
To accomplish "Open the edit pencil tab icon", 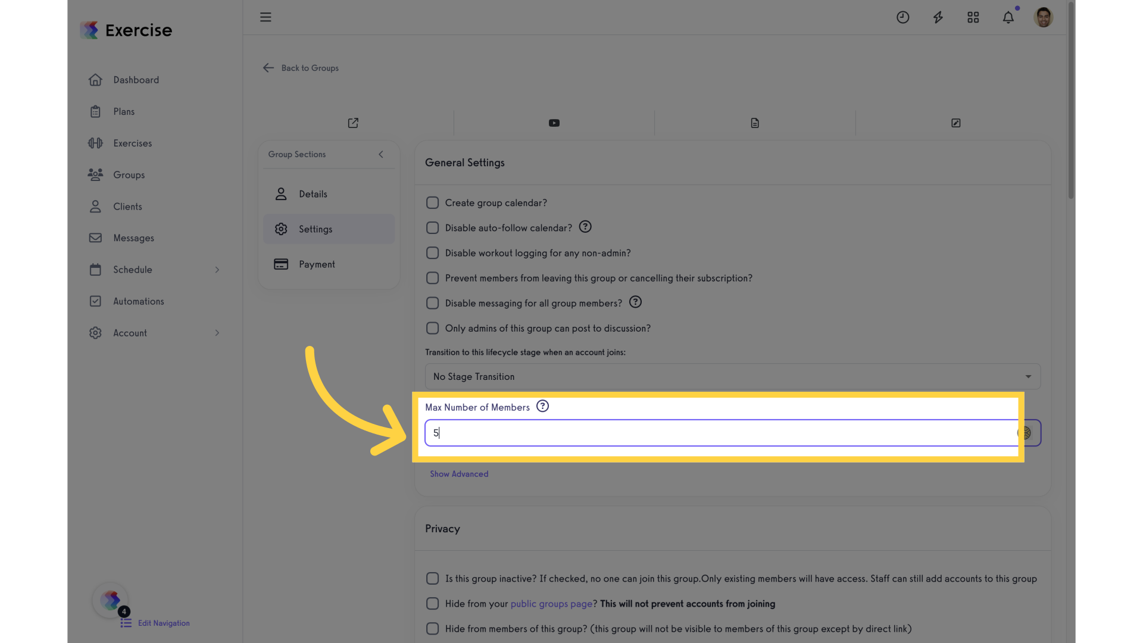I will tap(956, 123).
